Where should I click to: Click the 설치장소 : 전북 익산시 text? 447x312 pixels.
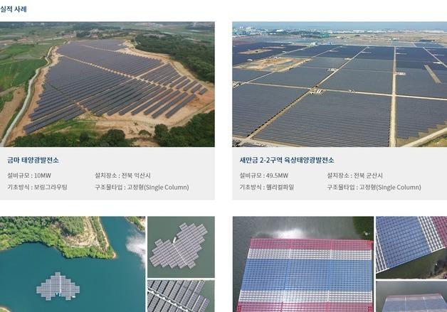click(x=123, y=176)
